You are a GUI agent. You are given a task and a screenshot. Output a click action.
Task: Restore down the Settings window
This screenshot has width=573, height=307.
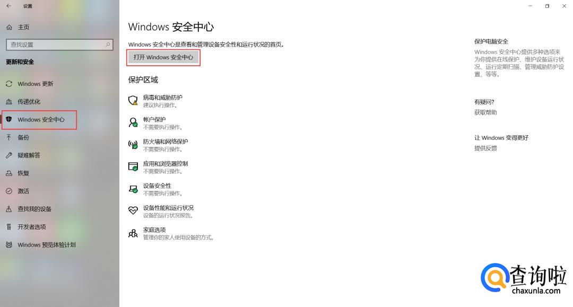(x=547, y=6)
